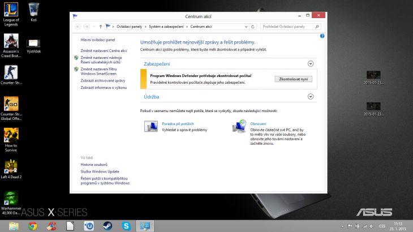The height and width of the screenshot is (232, 413).
Task: Open lower 2015-01-23 desktop thumbnail
Action: [x=373, y=109]
